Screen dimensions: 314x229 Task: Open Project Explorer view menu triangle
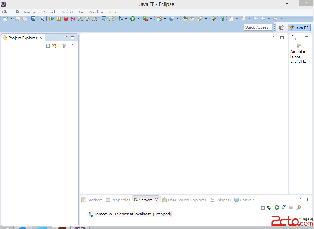(73, 45)
